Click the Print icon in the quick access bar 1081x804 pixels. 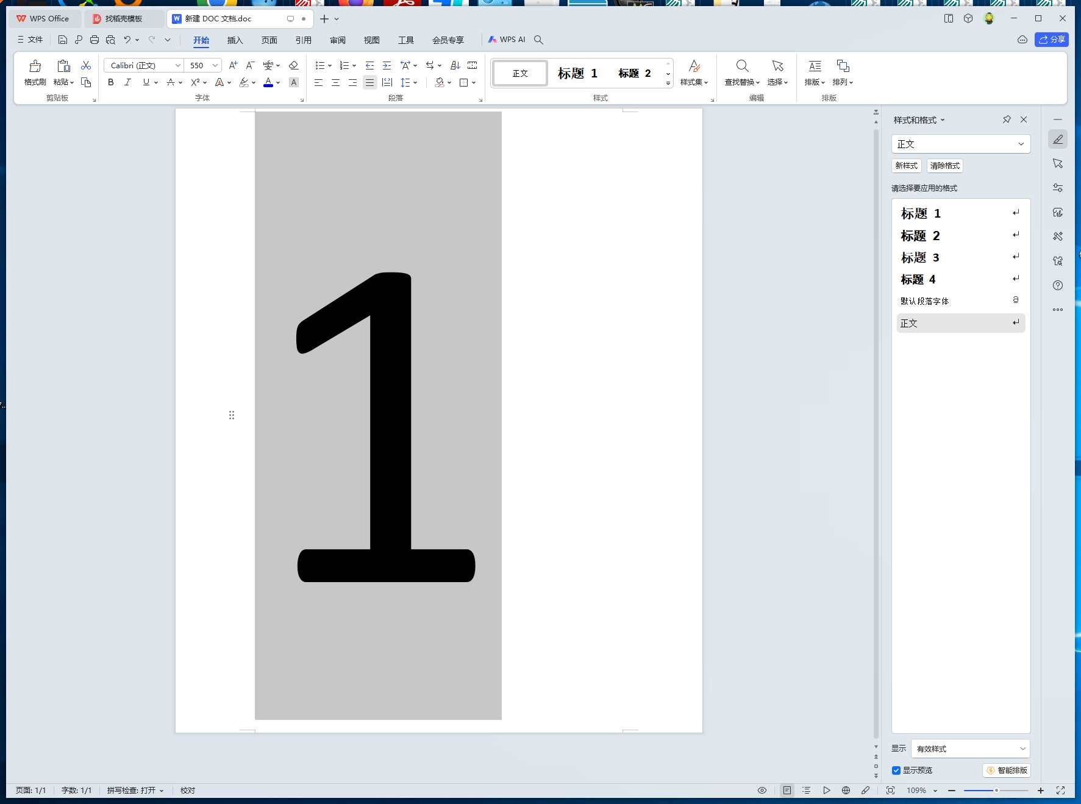(x=94, y=40)
